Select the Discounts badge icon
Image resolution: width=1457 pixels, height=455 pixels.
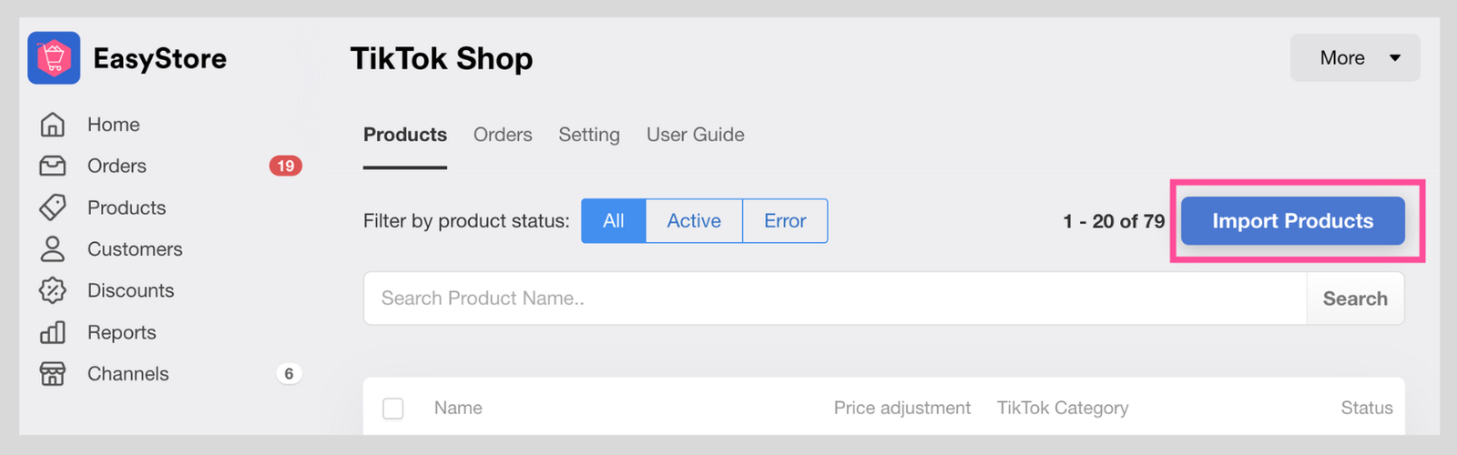(53, 290)
